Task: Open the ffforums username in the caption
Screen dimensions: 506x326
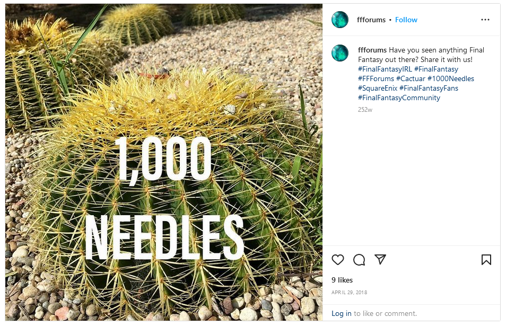Action: (372, 50)
